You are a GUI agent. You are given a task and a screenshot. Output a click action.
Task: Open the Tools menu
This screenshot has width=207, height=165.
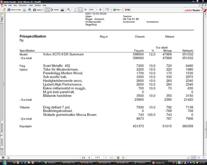(x=31, y=5)
